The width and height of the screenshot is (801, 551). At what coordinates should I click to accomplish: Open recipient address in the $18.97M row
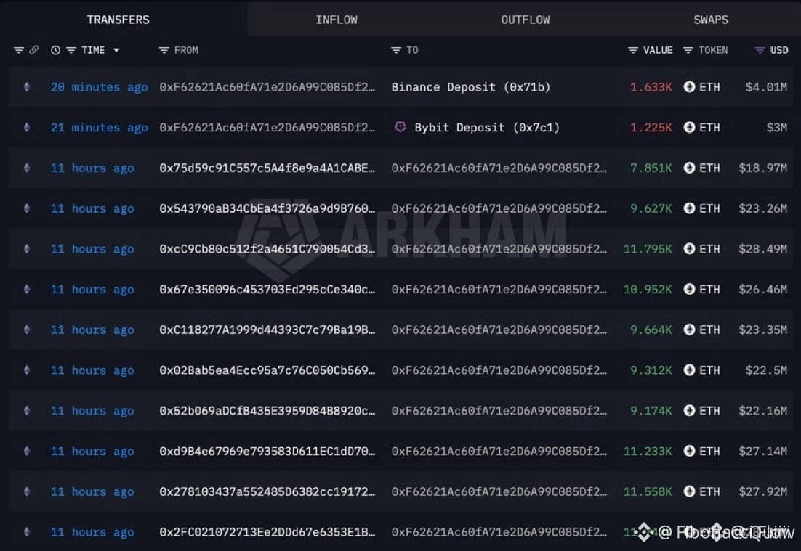click(499, 168)
